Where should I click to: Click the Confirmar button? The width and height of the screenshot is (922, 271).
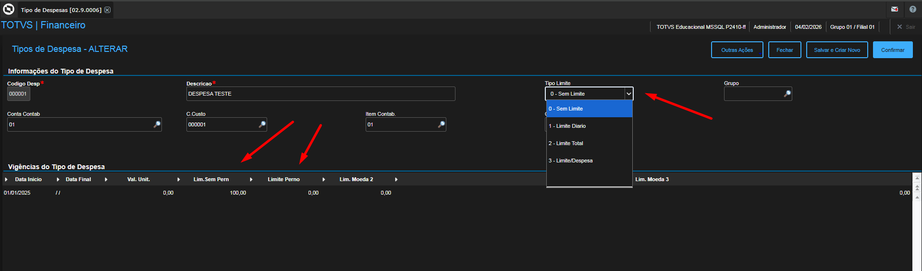pyautogui.click(x=893, y=50)
